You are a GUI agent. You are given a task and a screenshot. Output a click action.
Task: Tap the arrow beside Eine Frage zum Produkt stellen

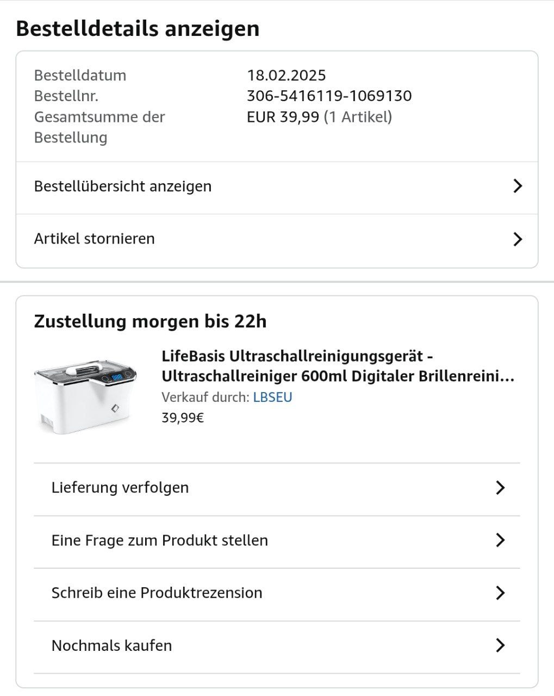[x=500, y=540]
